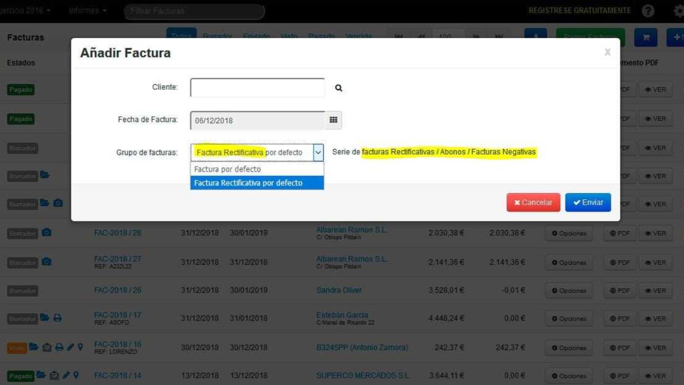Click pencil edit icon on FAC-2018 / 16 row
Image resolution: width=684 pixels, height=385 pixels.
click(x=70, y=347)
